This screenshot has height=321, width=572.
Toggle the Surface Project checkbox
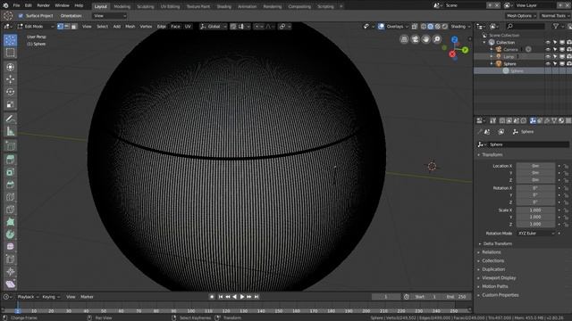[21, 16]
